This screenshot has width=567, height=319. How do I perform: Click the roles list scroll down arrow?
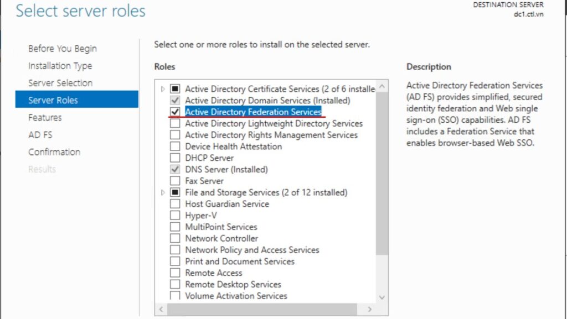(x=382, y=297)
